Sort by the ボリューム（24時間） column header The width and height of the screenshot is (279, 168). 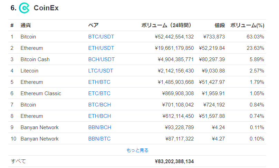pyautogui.click(x=166, y=25)
